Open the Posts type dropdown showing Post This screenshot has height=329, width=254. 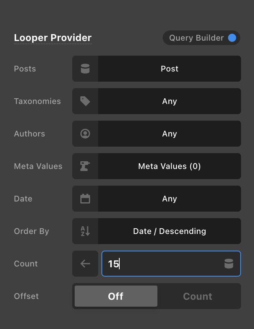(x=169, y=69)
